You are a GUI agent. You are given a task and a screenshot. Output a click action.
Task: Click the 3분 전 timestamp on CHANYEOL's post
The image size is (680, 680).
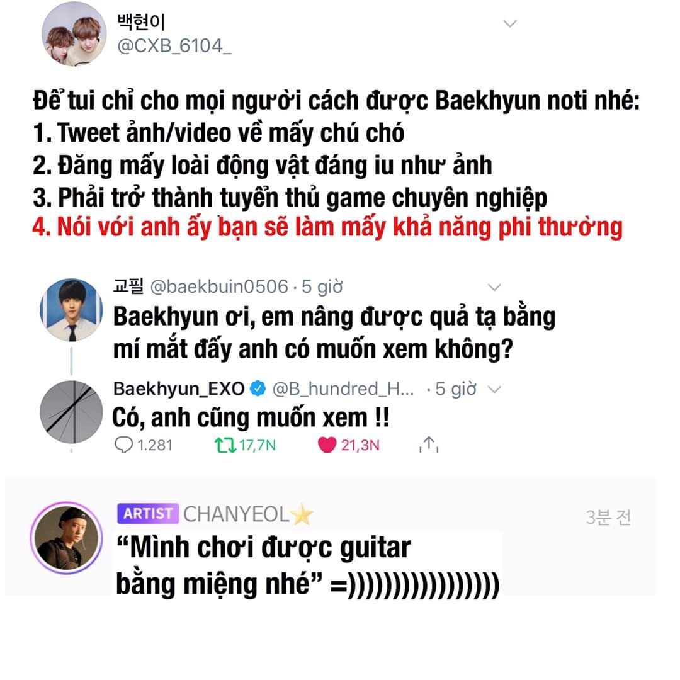point(608,518)
